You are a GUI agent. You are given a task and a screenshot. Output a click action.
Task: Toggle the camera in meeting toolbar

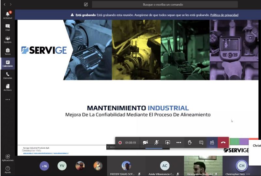tap(145, 142)
